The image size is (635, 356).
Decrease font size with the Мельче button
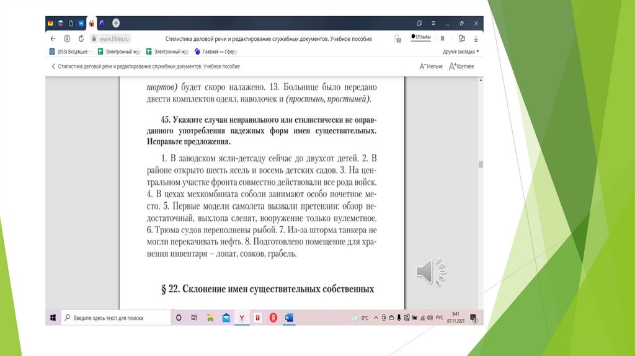coord(431,66)
